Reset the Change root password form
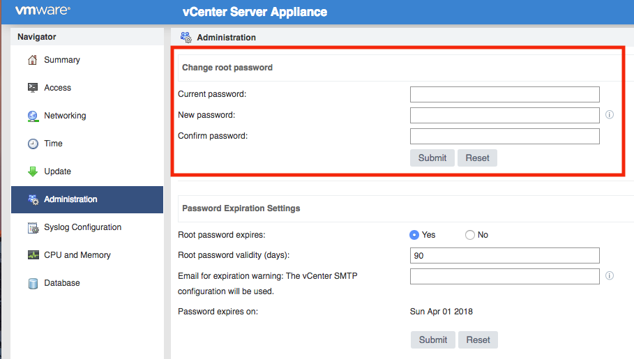The height and width of the screenshot is (359, 634). pyautogui.click(x=477, y=158)
